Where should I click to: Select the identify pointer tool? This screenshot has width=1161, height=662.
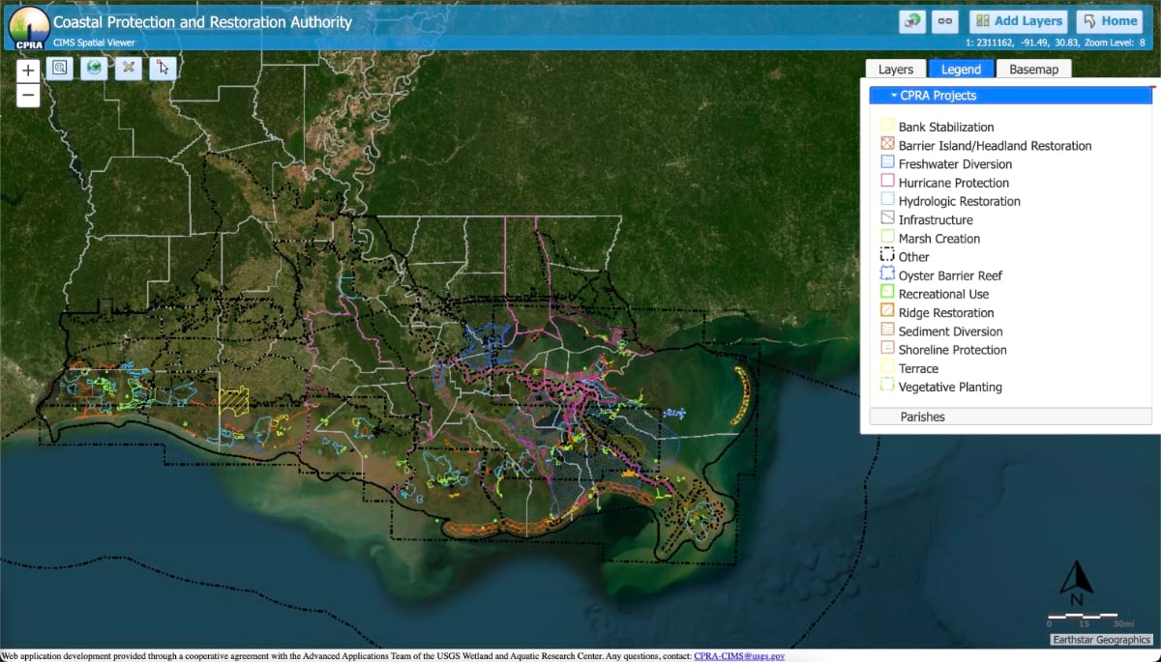164,68
